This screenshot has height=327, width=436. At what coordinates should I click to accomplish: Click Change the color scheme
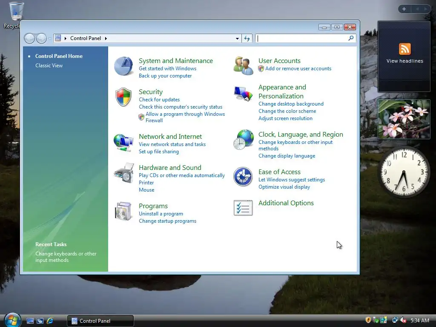tap(287, 111)
